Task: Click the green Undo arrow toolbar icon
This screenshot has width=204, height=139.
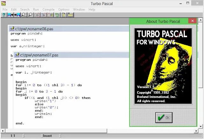Action: point(57,15)
